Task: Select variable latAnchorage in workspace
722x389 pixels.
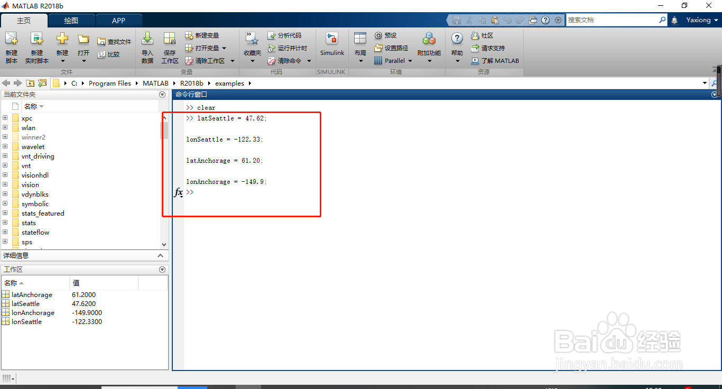Action: coord(32,294)
